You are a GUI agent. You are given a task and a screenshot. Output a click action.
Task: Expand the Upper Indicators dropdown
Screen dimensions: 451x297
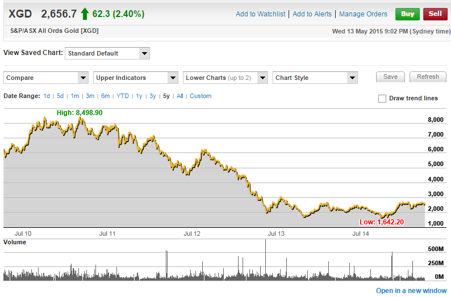coord(136,78)
